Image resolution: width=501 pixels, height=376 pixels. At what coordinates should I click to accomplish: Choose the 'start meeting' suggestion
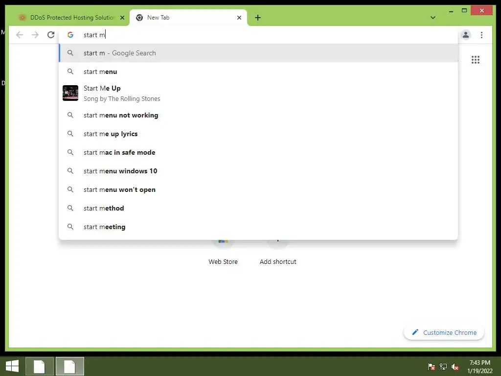point(258,227)
